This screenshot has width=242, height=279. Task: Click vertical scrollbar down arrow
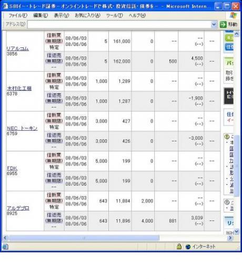(x=237, y=232)
